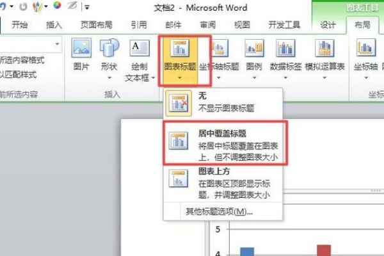The height and width of the screenshot is (256, 384).
Task: Open the Shapes (形状) dropdown arrow
Action: (109, 78)
